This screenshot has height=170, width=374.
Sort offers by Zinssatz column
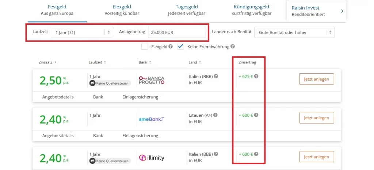tap(47, 62)
